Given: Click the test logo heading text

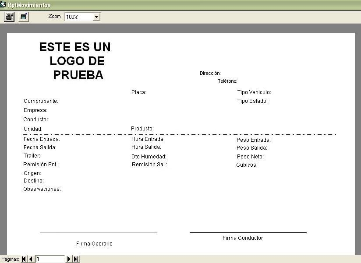Looking at the screenshot, I should [x=75, y=61].
